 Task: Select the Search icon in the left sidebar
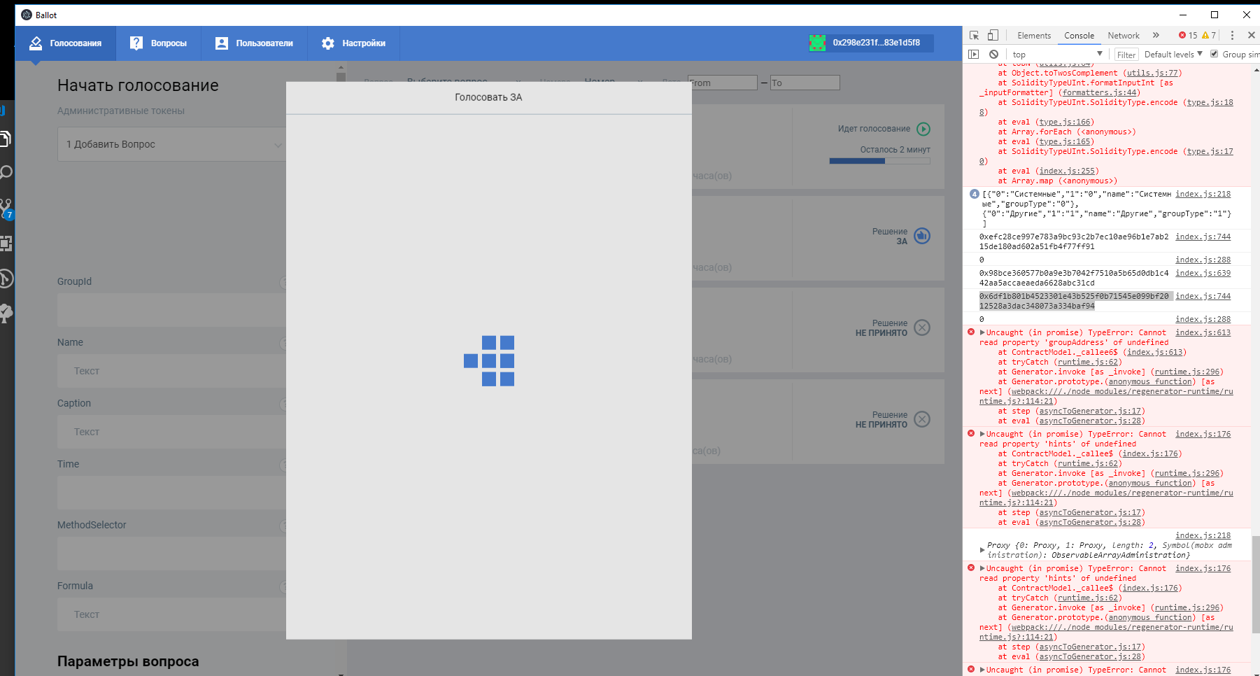tap(7, 171)
